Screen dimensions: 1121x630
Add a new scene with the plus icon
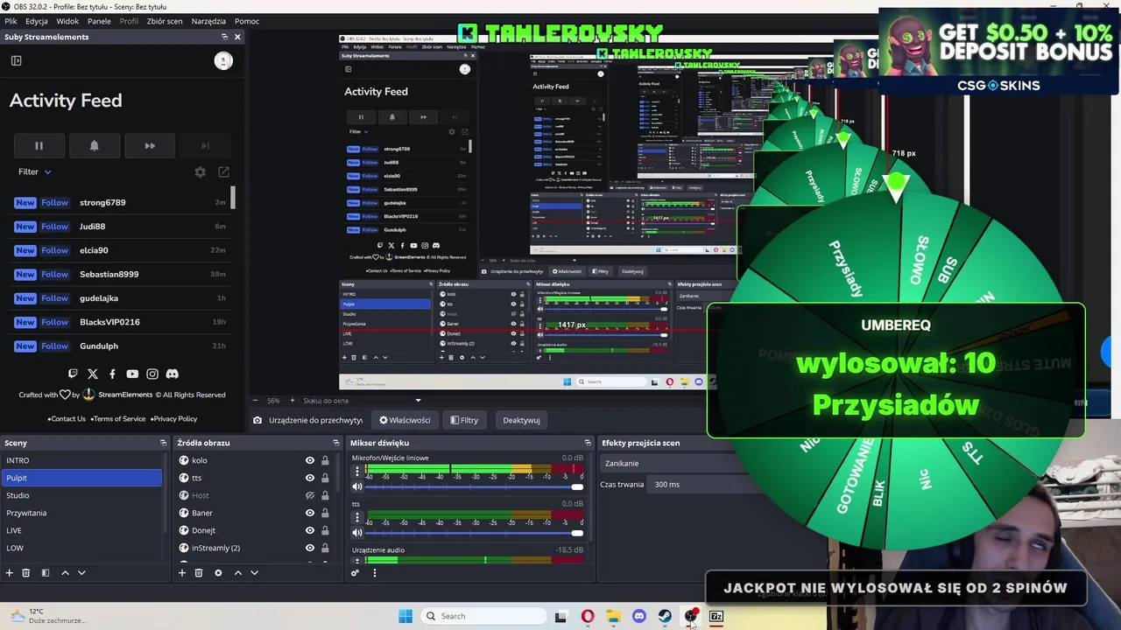(10, 572)
